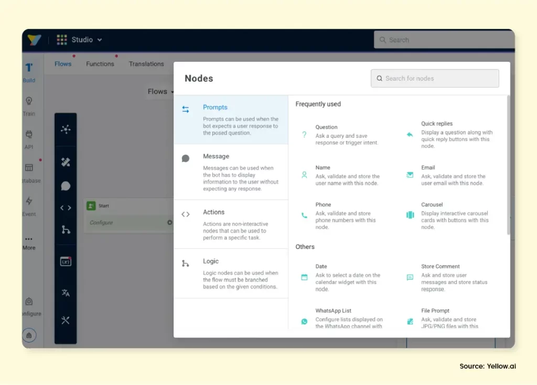
Task: Click the top bar Search field
Action: (444, 40)
